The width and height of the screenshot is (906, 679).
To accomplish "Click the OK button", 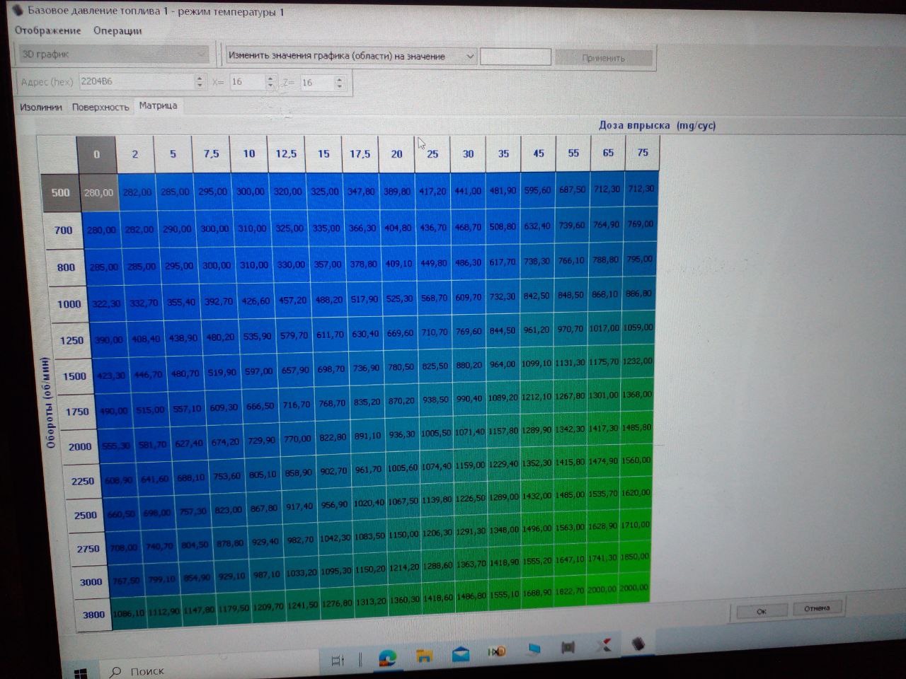I will pos(761,611).
